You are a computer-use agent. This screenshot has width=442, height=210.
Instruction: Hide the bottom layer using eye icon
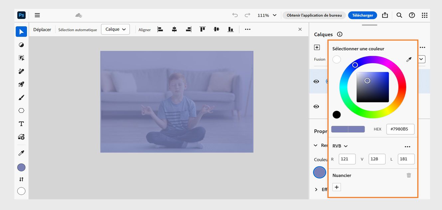[x=316, y=106]
